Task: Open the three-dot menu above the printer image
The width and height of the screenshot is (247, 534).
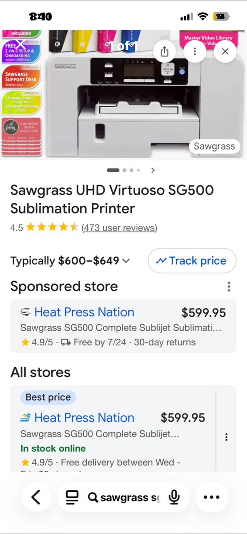Action: (x=194, y=51)
